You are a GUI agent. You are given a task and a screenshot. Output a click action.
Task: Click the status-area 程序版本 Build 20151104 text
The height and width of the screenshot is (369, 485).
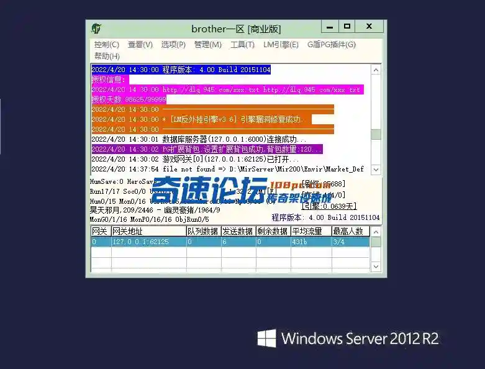pyautogui.click(x=325, y=217)
